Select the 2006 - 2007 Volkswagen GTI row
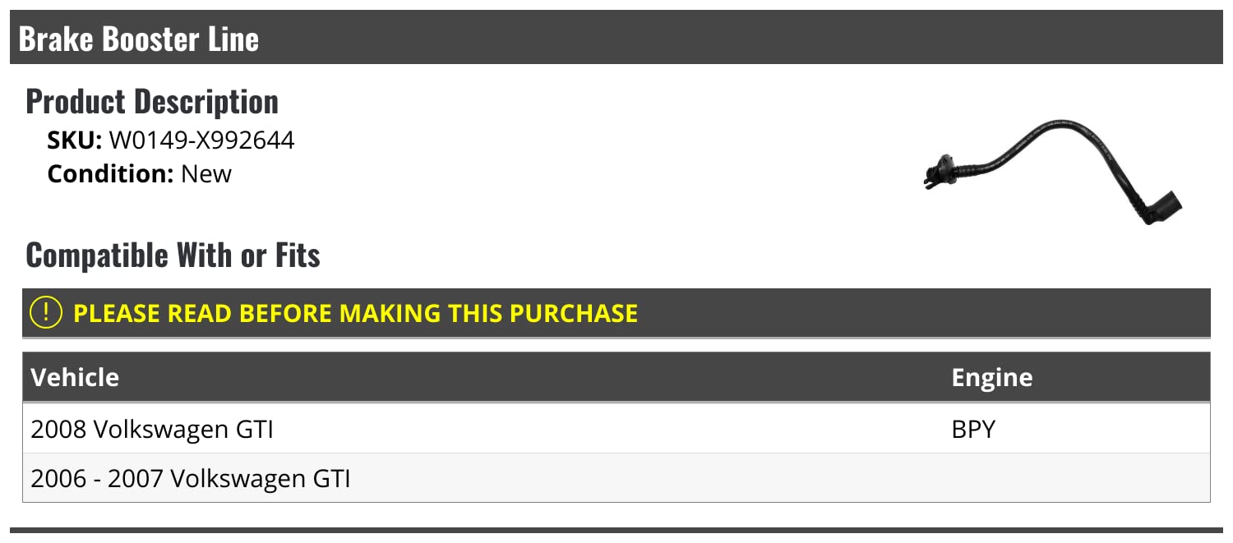 (x=191, y=478)
